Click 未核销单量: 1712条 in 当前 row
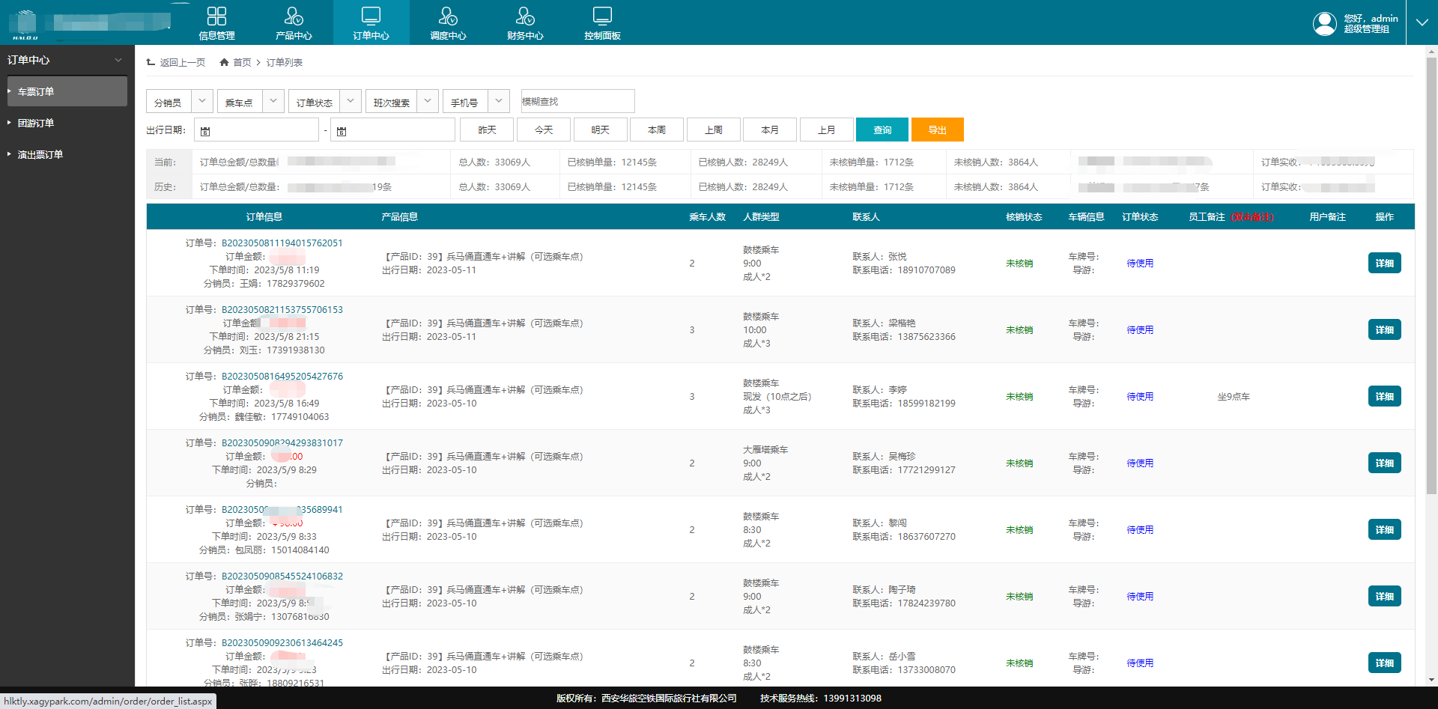1438x709 pixels. pyautogui.click(x=871, y=162)
